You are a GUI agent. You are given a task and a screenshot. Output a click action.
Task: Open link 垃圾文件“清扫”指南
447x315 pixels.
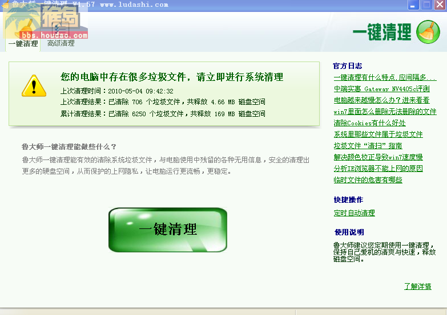(x=368, y=146)
